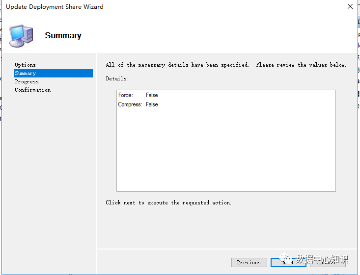Close the wizard with the X button

pyautogui.click(x=350, y=6)
